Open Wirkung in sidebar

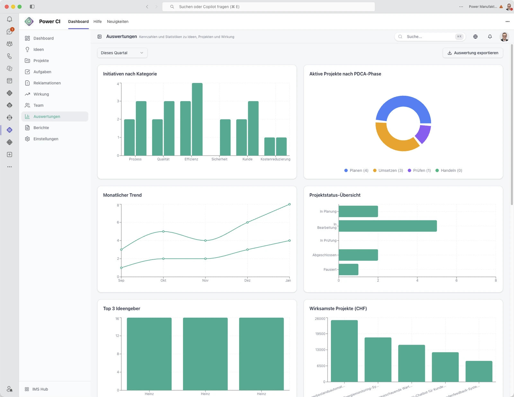[55, 94]
